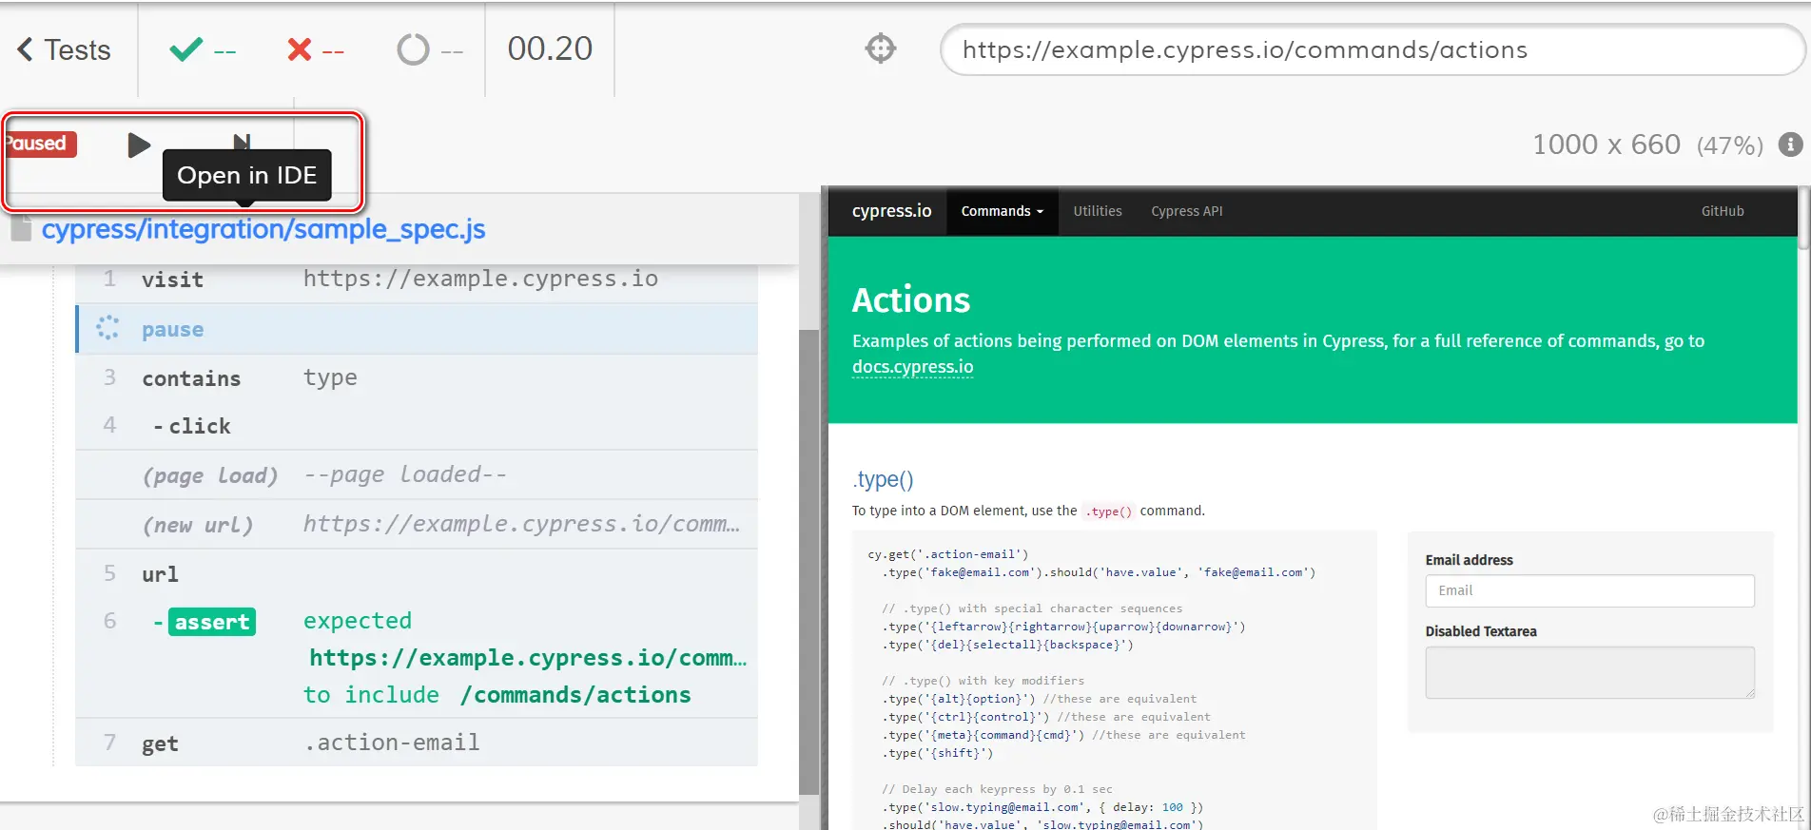This screenshot has width=1811, height=830.
Task: Click the URL address bar
Action: [x=1372, y=49]
